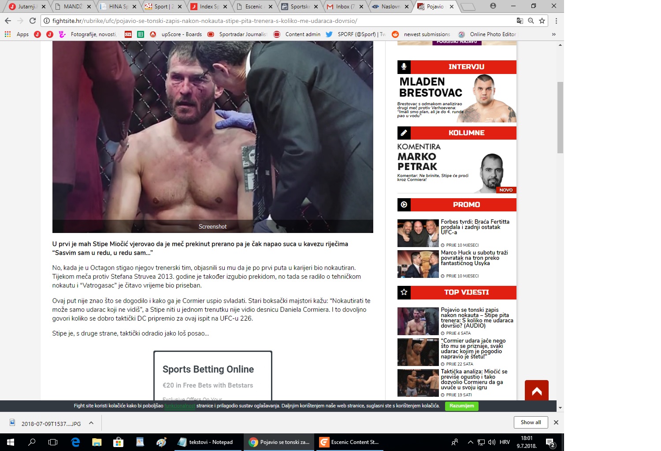Image resolution: width=661 pixels, height=451 pixels.
Task: Click the red scroll-to-top arrow on the page
Action: [536, 390]
